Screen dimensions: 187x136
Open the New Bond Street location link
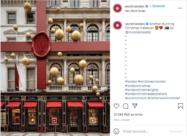coord(135,11)
